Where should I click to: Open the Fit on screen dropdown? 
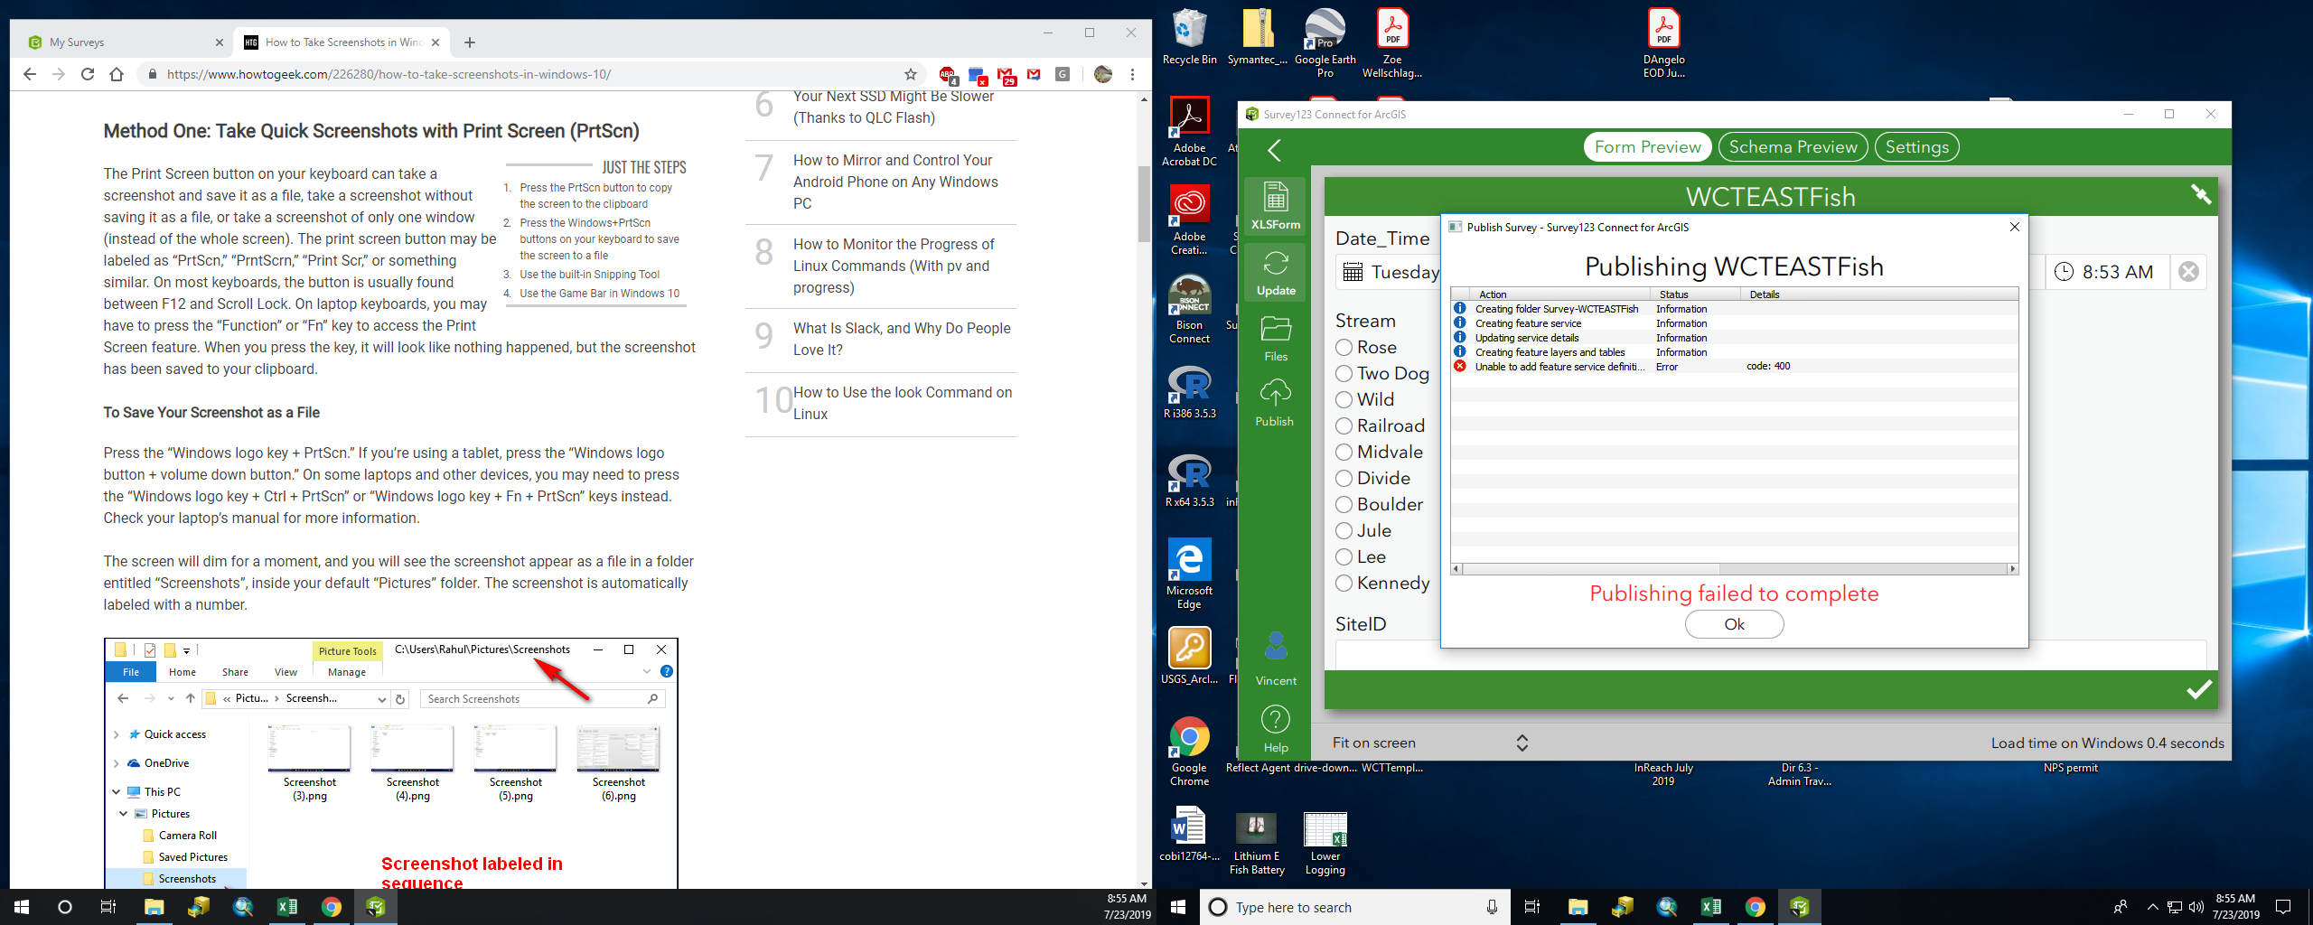[1522, 743]
